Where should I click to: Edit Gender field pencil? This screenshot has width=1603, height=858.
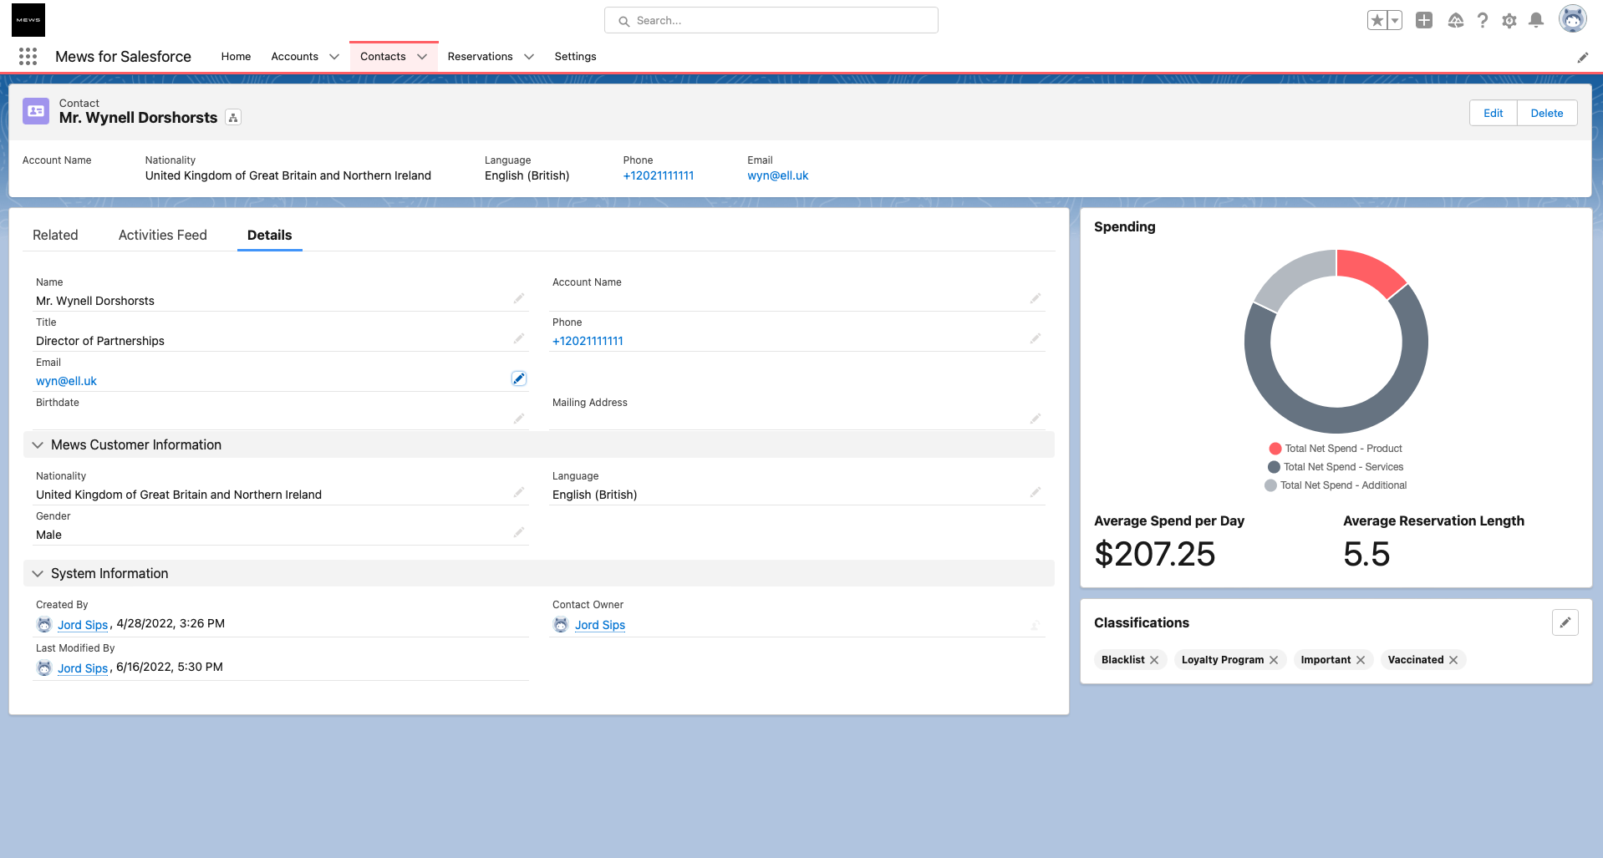pos(519,532)
